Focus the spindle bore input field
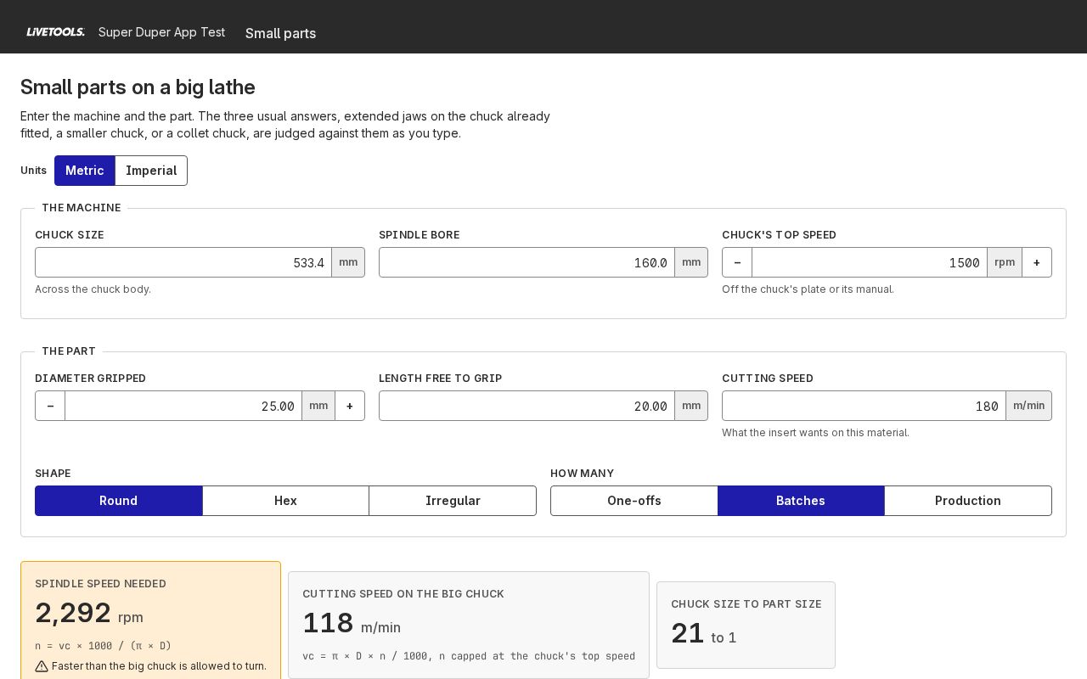 [x=527, y=262]
